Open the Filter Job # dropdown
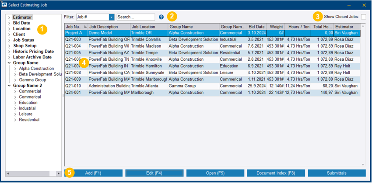 [112, 17]
